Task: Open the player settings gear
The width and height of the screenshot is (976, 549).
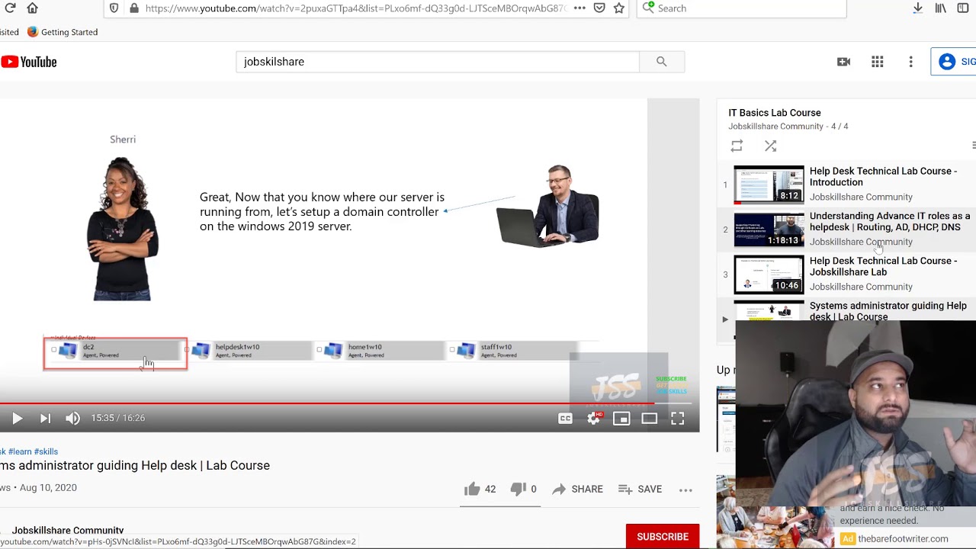Action: pyautogui.click(x=593, y=418)
